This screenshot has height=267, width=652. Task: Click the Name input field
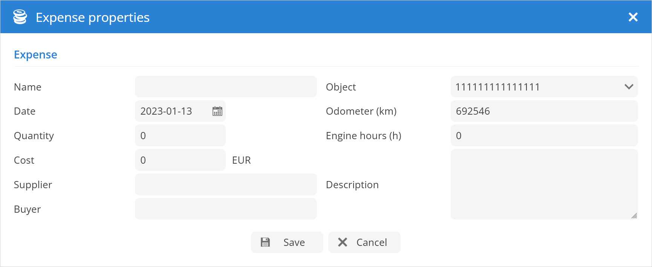(x=226, y=87)
